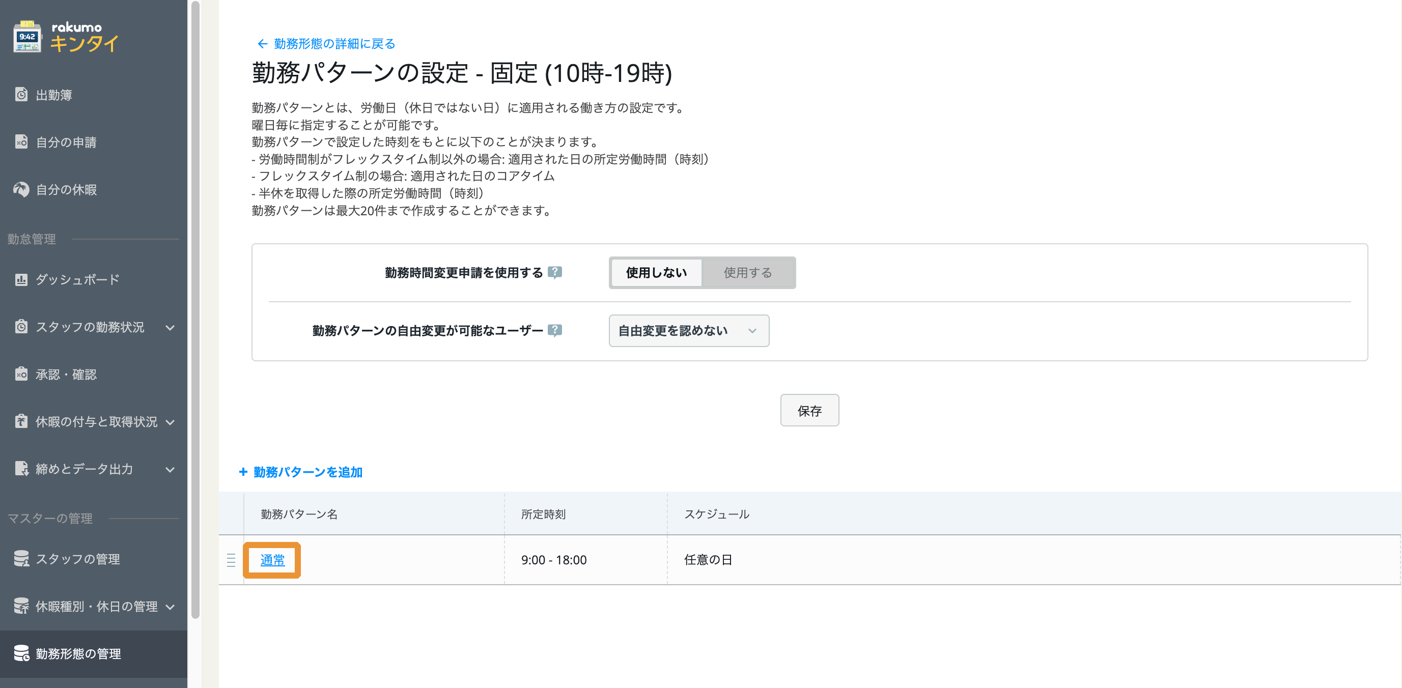Open 出勤簿 icon in sidebar
This screenshot has width=1402, height=688.
21,95
